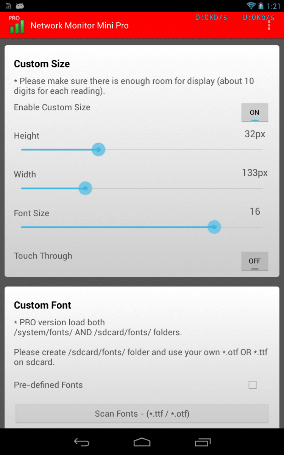
Task: Click the Width slider thumb
Action: click(x=86, y=188)
